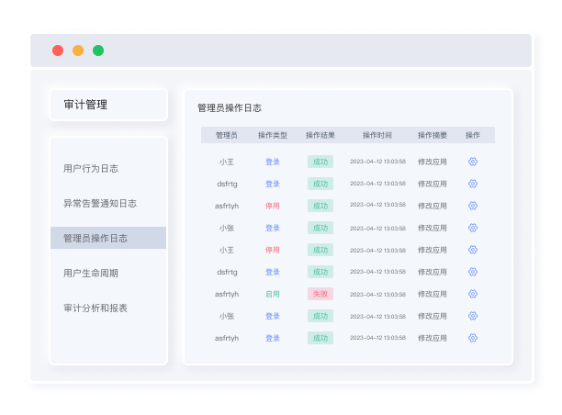
Task: Go to 用户生命周期 section
Action: [91, 273]
